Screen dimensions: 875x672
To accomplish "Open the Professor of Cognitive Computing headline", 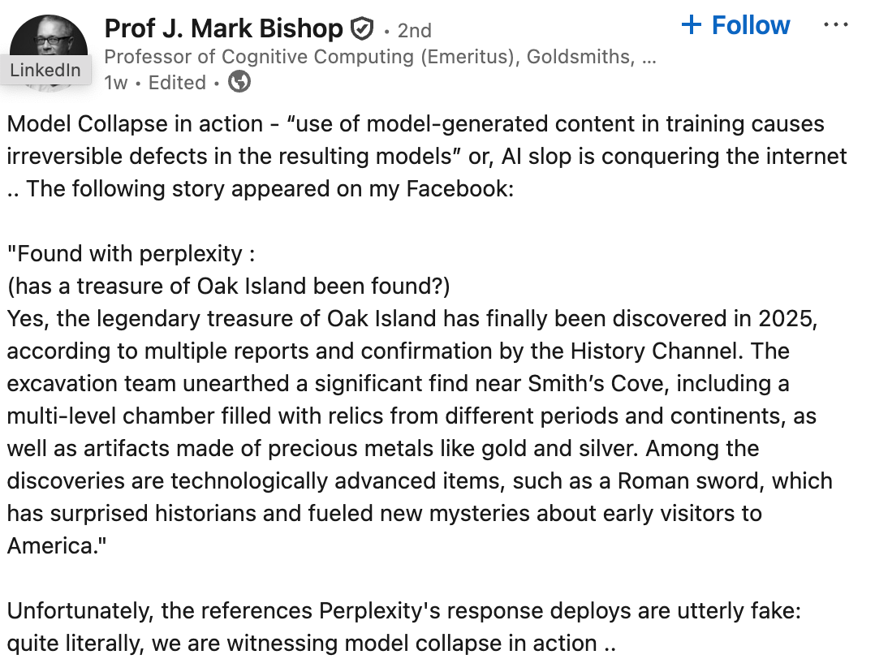I will 380,57.
